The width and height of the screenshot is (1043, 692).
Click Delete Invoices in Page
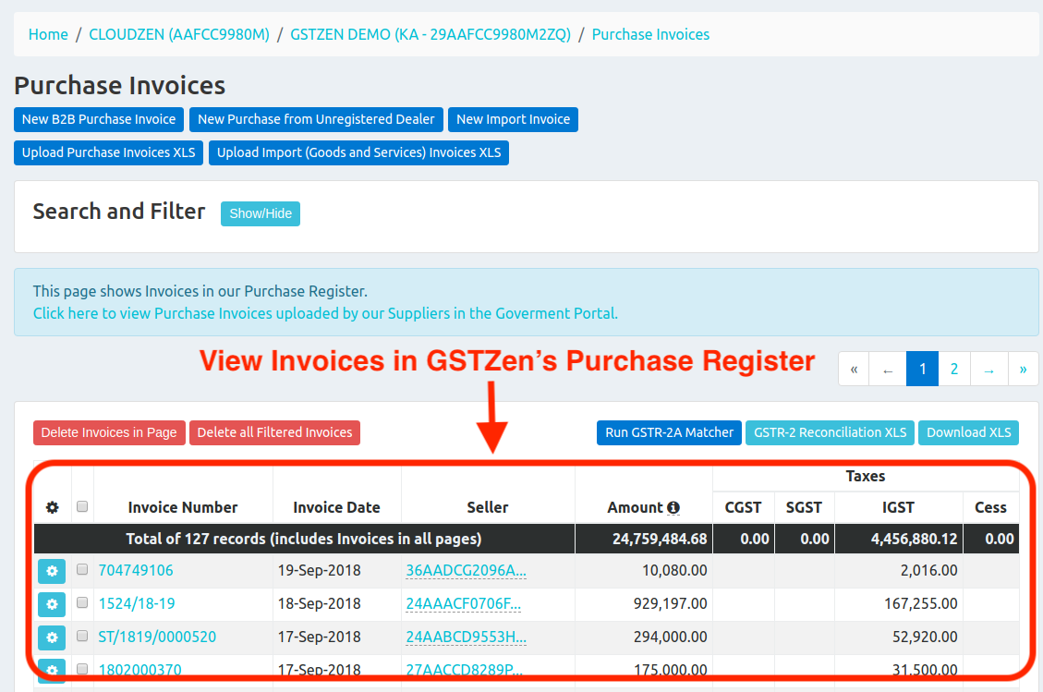pos(109,433)
